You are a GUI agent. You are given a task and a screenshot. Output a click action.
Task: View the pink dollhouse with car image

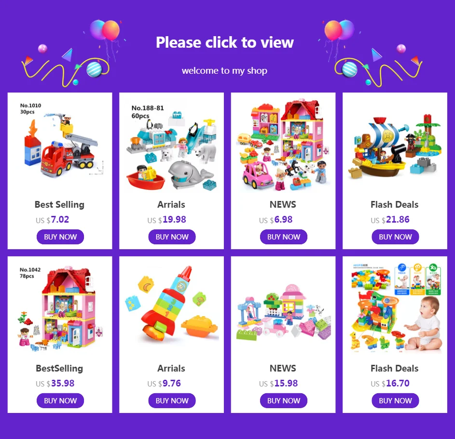284,144
